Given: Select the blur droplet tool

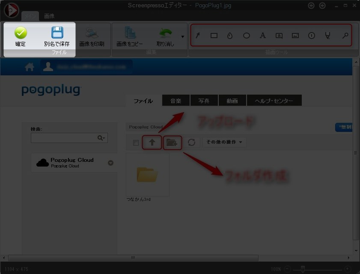Looking at the screenshot, I should pos(230,36).
